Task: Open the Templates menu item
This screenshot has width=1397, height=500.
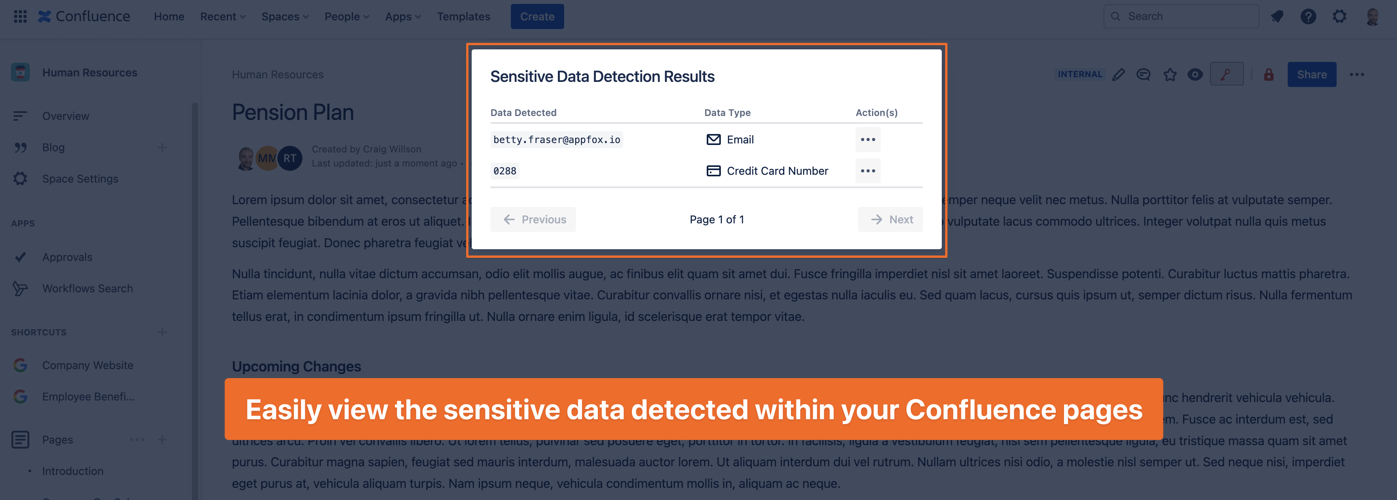Action: (463, 16)
